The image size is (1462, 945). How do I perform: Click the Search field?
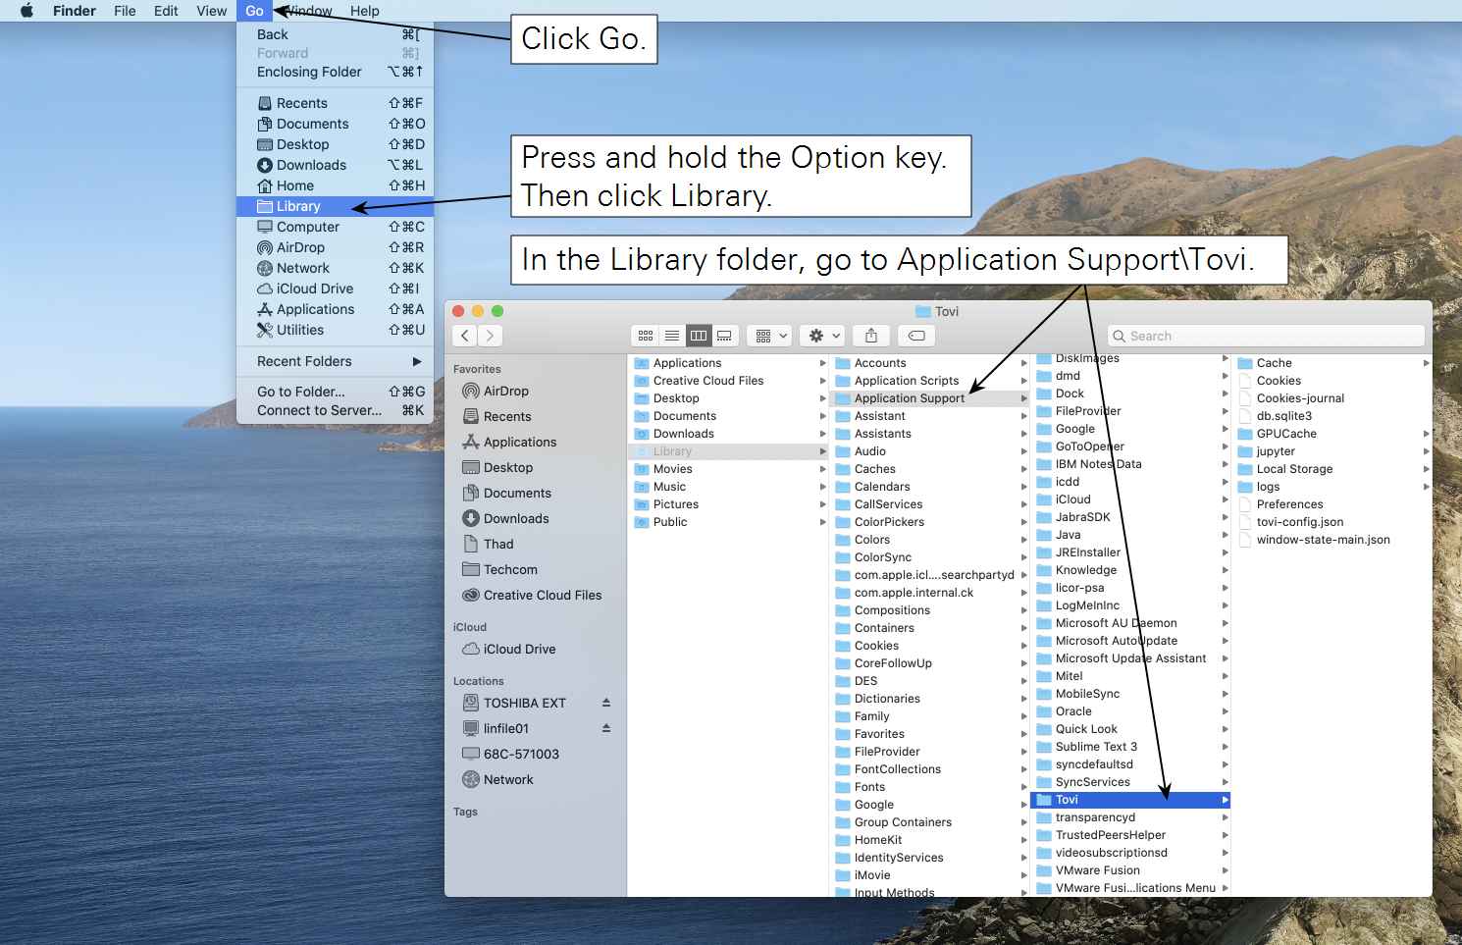(x=1266, y=336)
